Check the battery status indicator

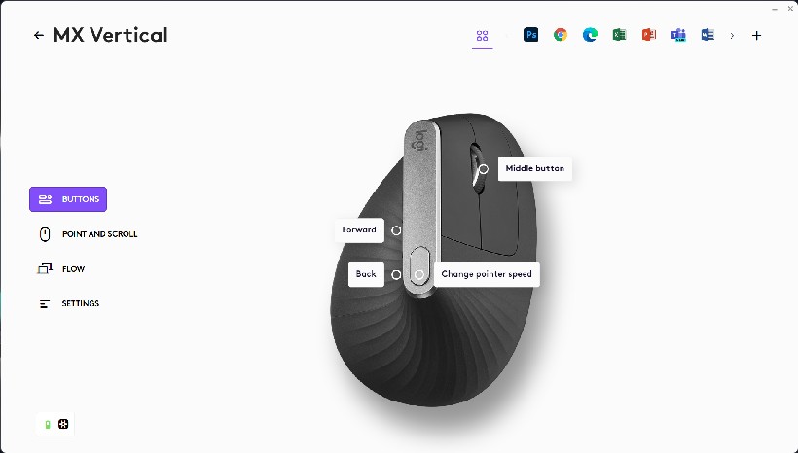[x=46, y=425]
